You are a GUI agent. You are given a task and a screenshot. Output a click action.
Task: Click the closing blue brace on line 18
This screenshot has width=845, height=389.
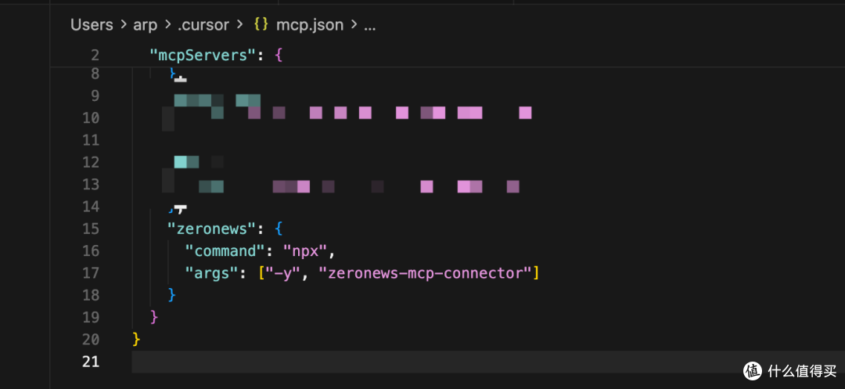click(172, 295)
